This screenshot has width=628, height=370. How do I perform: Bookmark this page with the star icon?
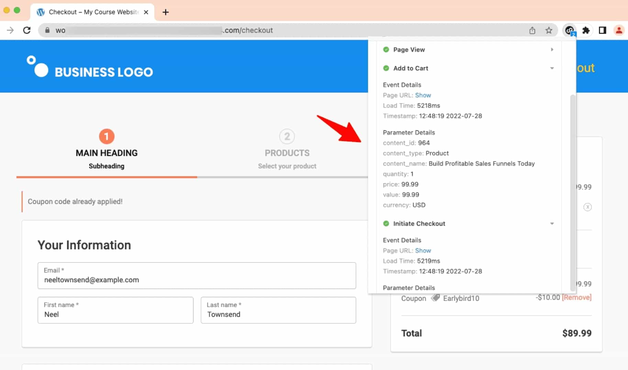[549, 30]
